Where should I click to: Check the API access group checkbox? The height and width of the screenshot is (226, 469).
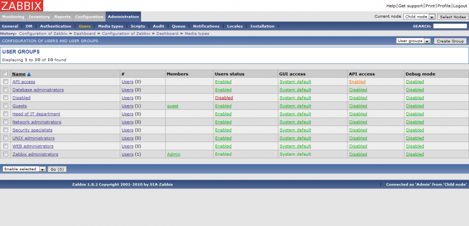(x=5, y=82)
